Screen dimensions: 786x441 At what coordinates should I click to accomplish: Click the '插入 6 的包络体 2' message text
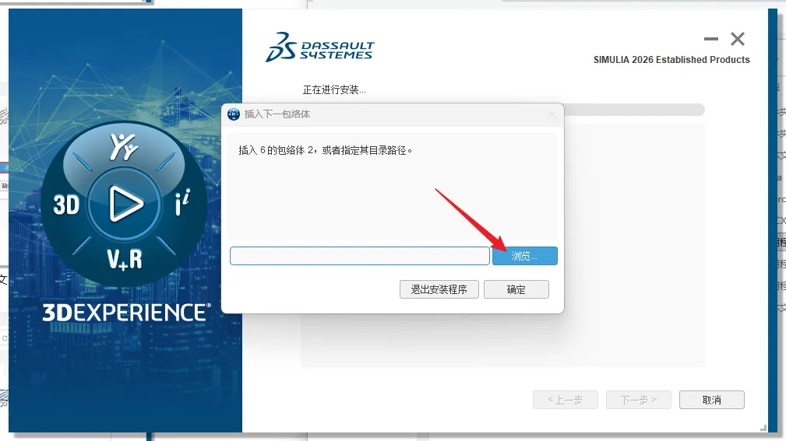(326, 150)
